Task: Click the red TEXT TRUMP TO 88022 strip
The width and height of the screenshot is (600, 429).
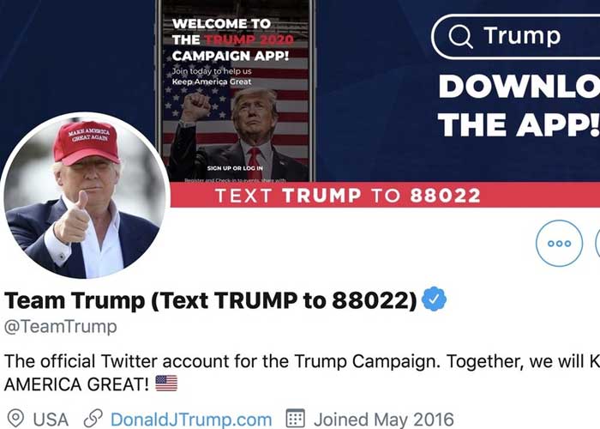Action: [x=385, y=195]
